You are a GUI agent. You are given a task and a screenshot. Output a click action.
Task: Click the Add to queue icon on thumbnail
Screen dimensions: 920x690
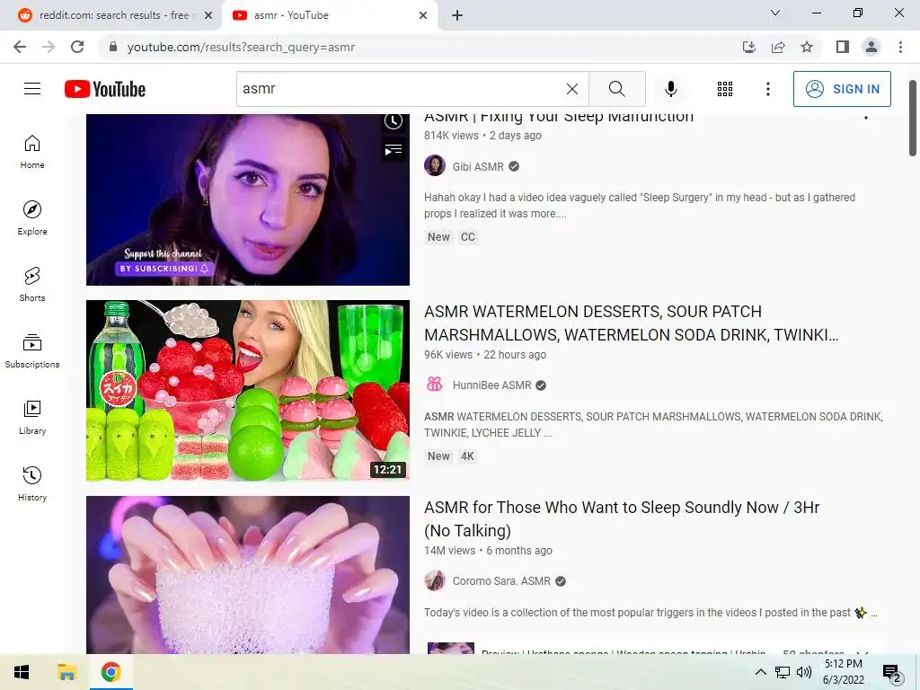click(x=394, y=150)
